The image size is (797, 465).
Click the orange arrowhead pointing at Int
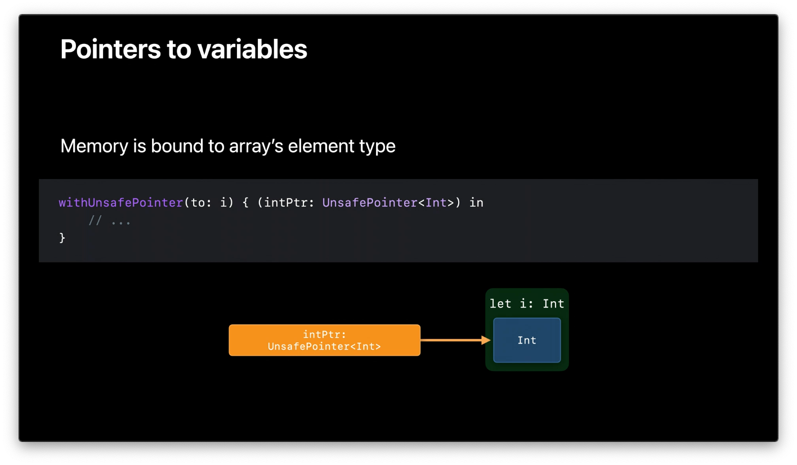click(x=487, y=340)
